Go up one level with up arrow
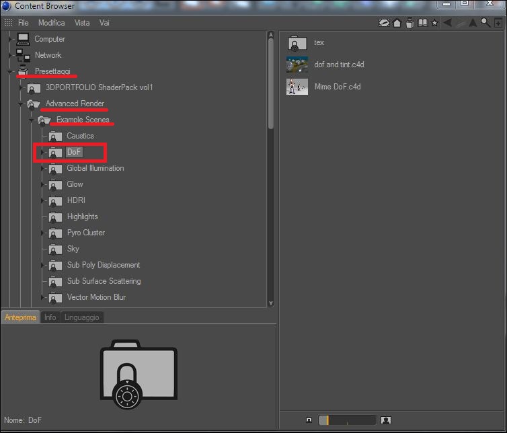This screenshot has height=433, width=507. point(473,23)
